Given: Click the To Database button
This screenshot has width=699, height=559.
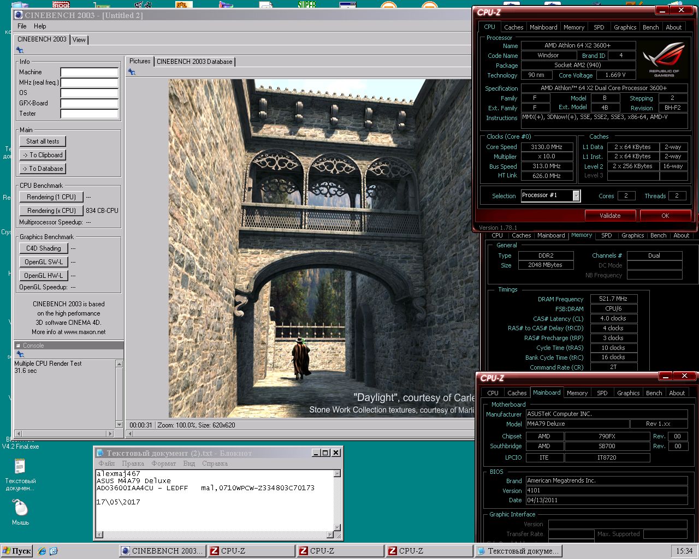Looking at the screenshot, I should tap(43, 169).
